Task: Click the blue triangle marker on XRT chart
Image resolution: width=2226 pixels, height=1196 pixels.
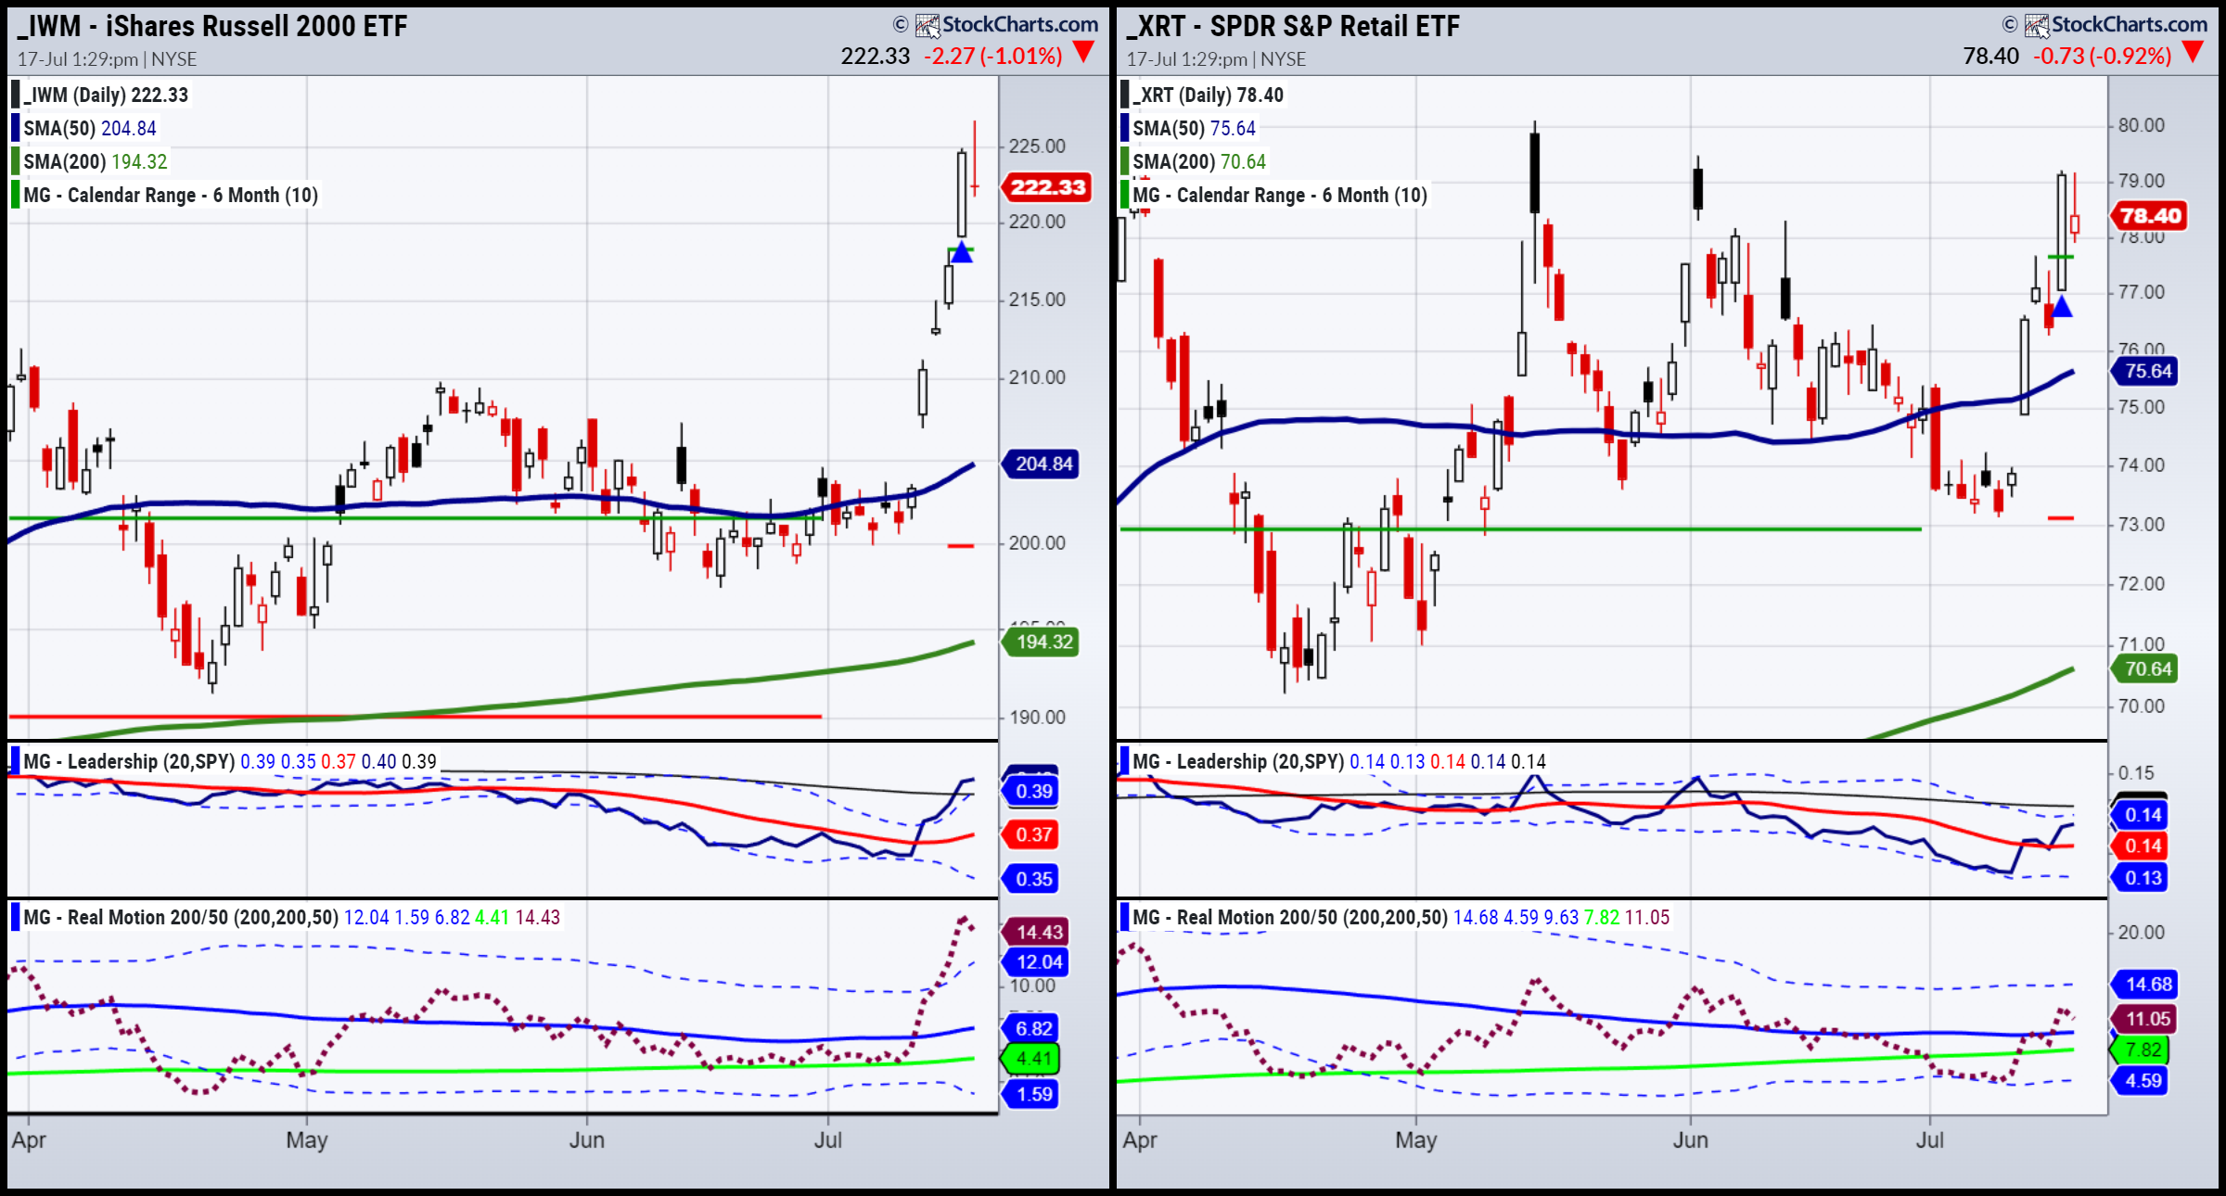Action: click(x=2061, y=307)
